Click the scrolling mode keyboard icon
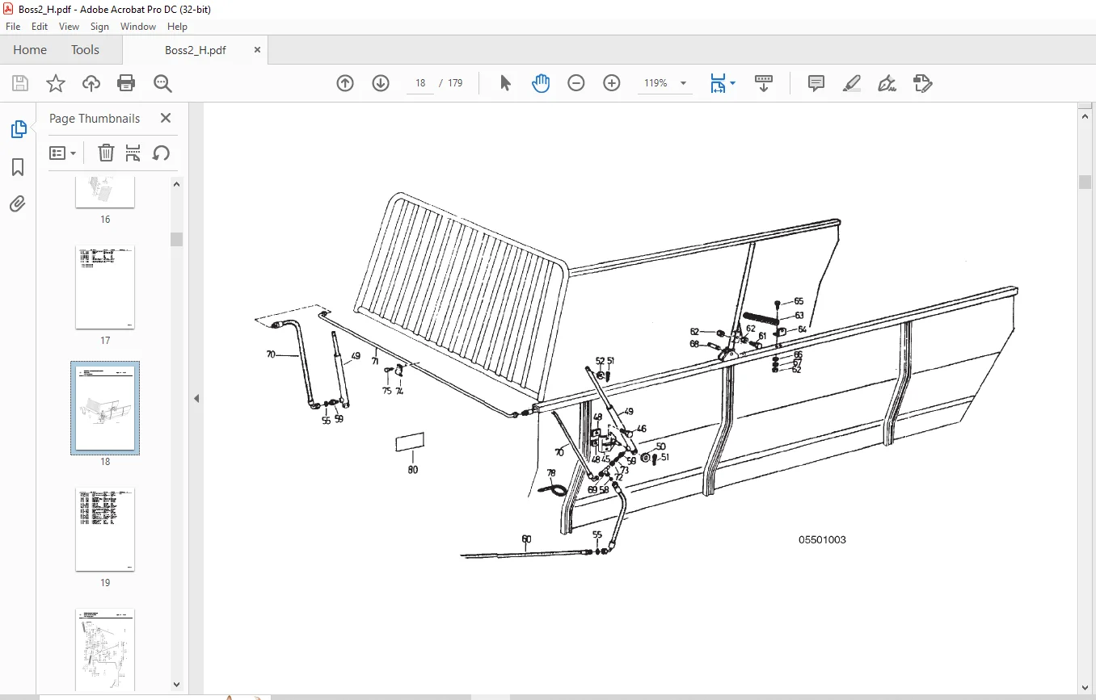The width and height of the screenshot is (1096, 700). (764, 83)
